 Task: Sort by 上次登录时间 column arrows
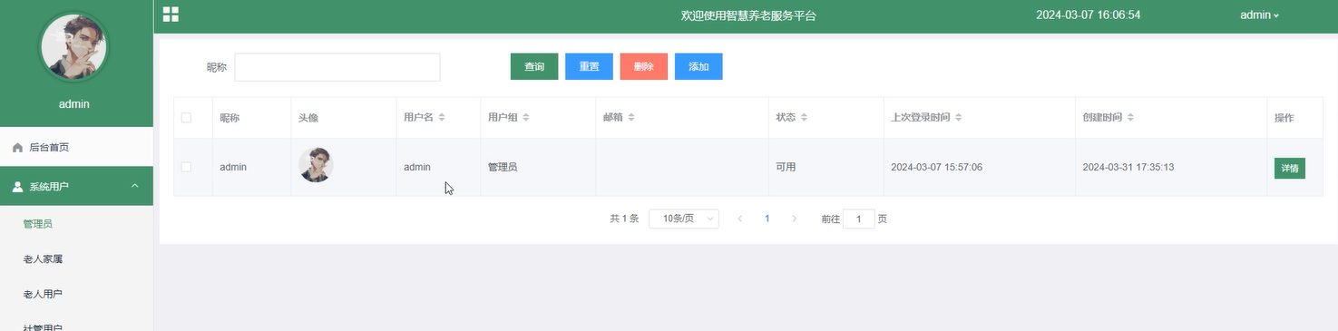coord(959,118)
